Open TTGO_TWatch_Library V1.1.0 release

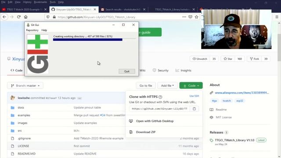tap(234, 140)
